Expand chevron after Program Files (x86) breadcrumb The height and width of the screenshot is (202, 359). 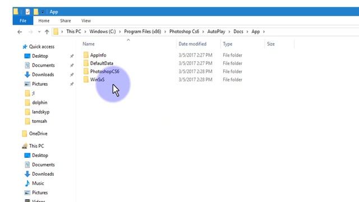(x=165, y=31)
